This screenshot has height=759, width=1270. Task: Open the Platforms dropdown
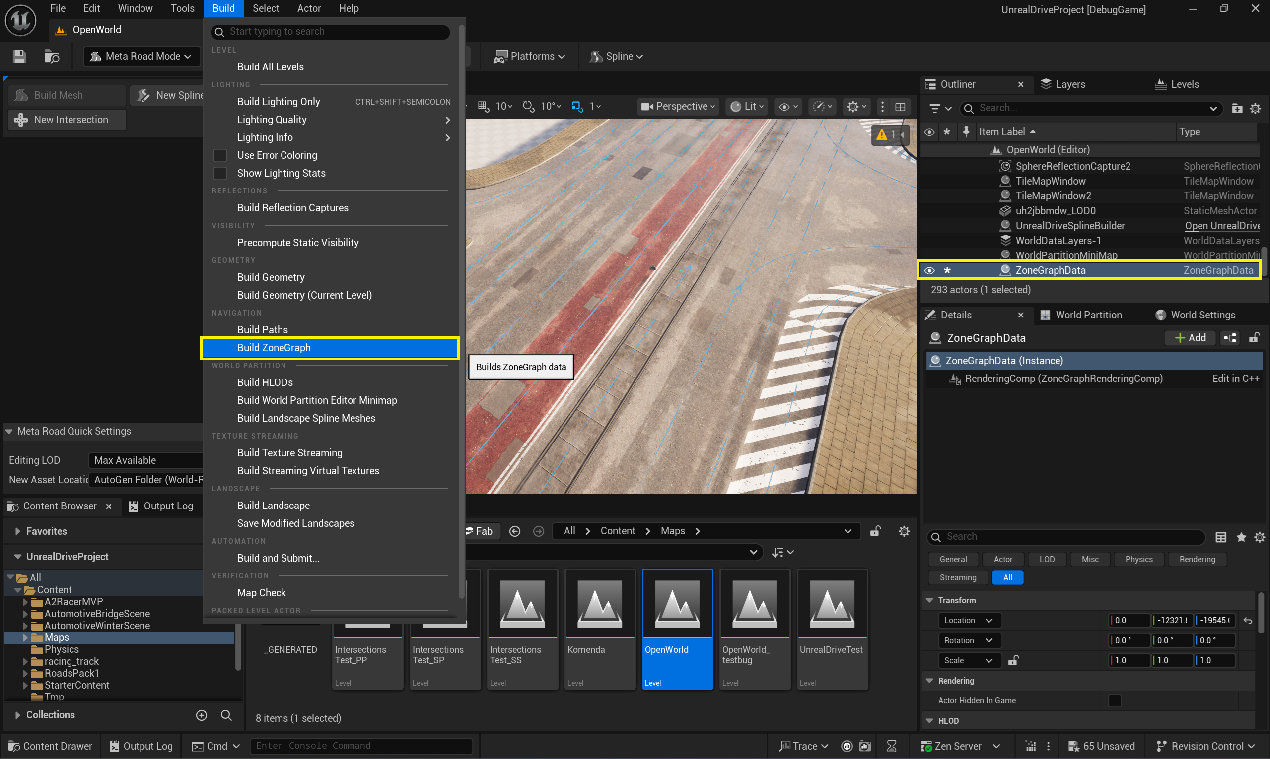pyautogui.click(x=529, y=56)
